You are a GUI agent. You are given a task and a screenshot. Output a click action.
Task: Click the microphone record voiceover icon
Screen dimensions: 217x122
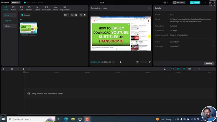coord(164,69)
